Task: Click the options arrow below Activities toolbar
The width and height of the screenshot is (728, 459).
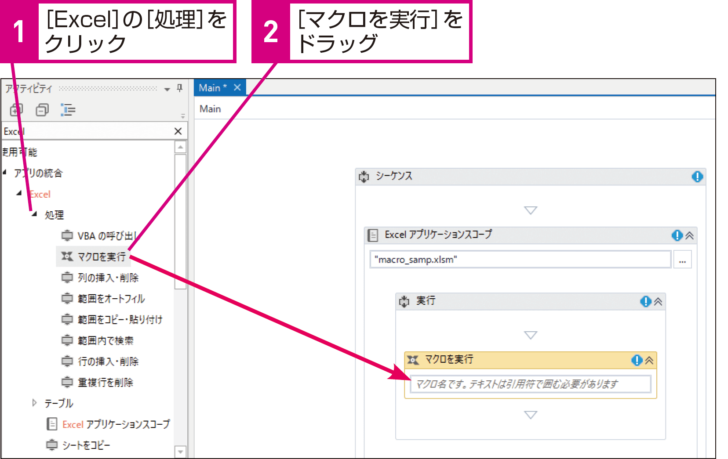Action: [183, 116]
